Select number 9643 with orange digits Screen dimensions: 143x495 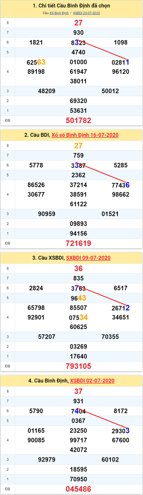pyautogui.click(x=78, y=298)
